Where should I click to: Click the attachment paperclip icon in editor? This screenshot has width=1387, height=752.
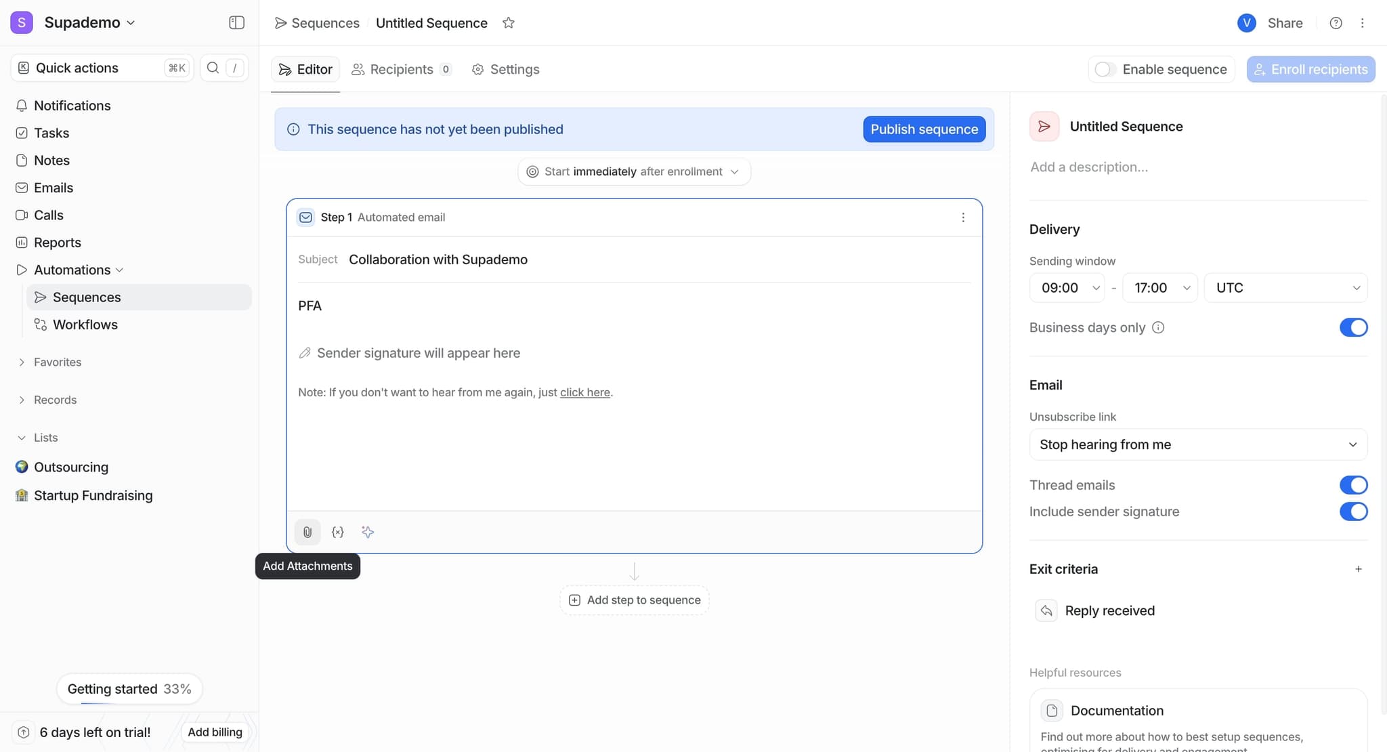[307, 532]
